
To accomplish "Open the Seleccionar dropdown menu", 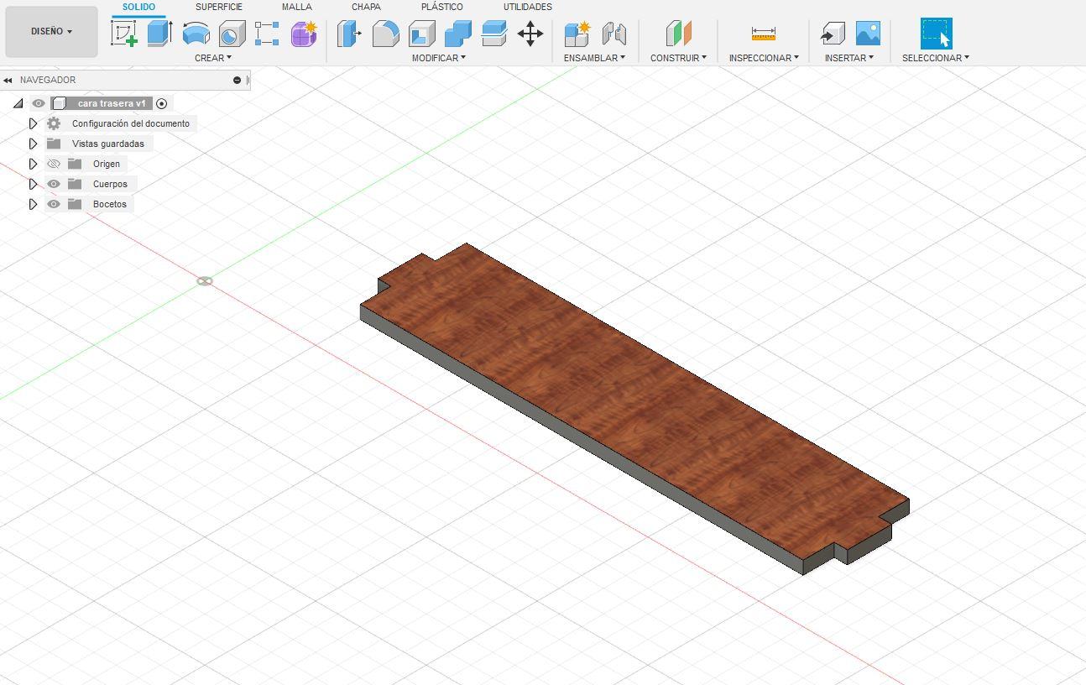I will [936, 58].
